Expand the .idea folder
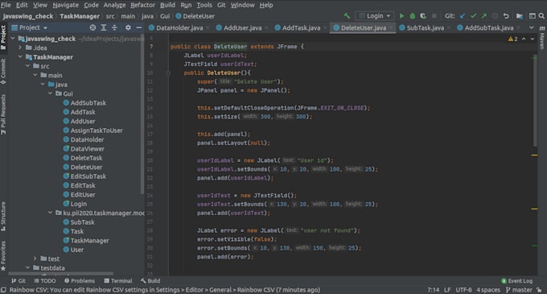This screenshot has height=294, width=547. tap(20, 48)
